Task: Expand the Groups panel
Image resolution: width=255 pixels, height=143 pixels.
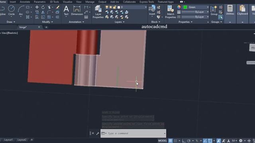Action: point(216,22)
